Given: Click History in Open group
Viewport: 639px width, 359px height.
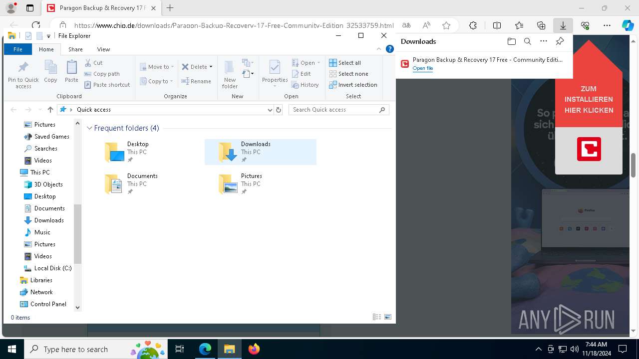Looking at the screenshot, I should point(305,85).
